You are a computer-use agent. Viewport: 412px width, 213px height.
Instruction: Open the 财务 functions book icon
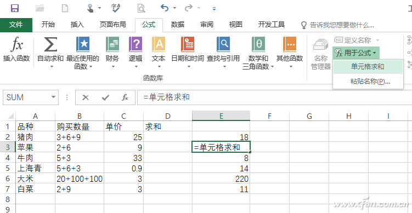pos(112,44)
